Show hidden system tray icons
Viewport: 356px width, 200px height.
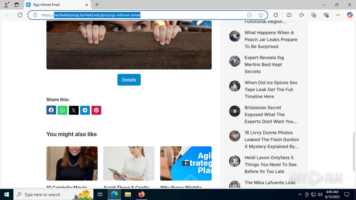click(300, 194)
